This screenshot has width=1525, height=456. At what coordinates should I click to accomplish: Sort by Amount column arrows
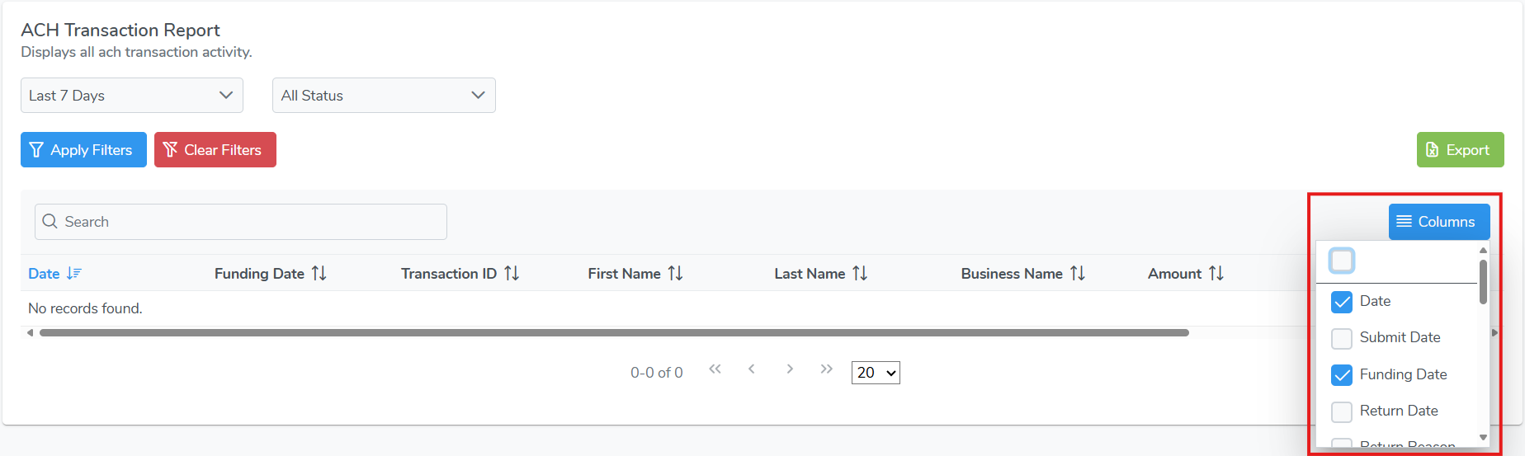(x=1216, y=273)
